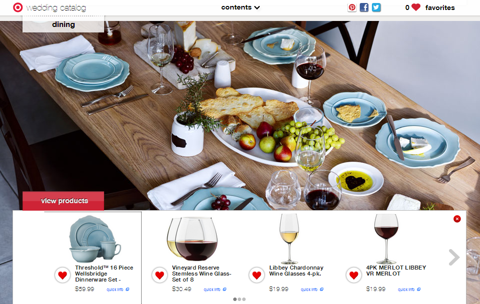
Task: Share catalog on Facebook
Action: click(x=364, y=7)
